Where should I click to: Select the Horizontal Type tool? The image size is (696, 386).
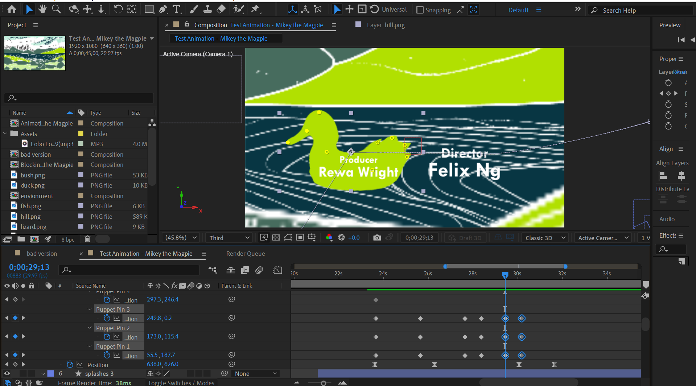pos(177,9)
